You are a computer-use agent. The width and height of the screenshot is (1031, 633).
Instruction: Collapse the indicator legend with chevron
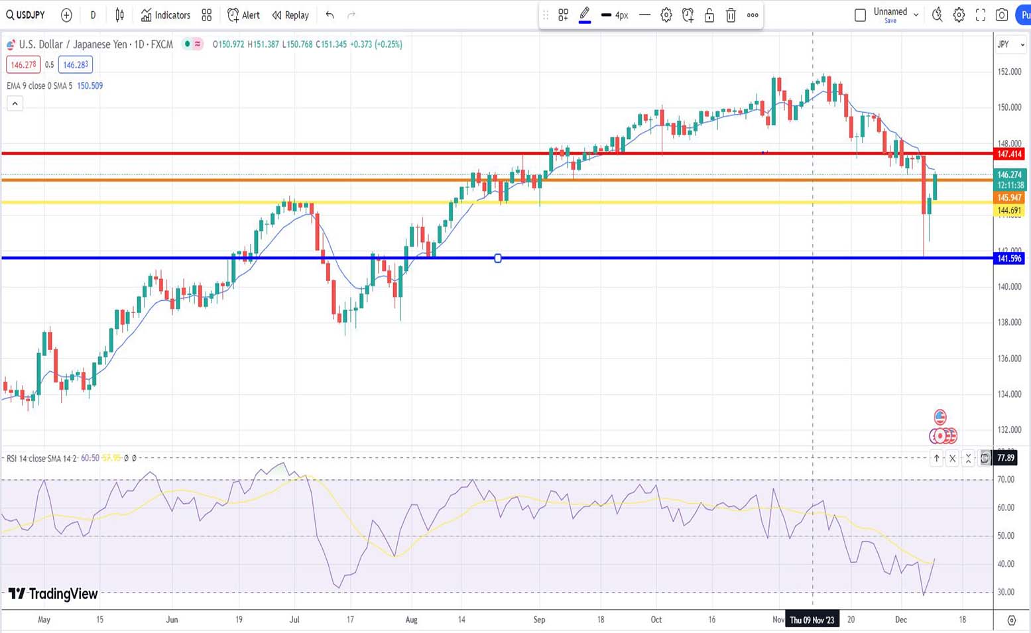click(15, 103)
